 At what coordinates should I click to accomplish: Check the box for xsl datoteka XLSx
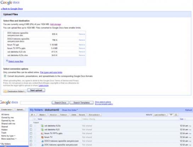31,126
